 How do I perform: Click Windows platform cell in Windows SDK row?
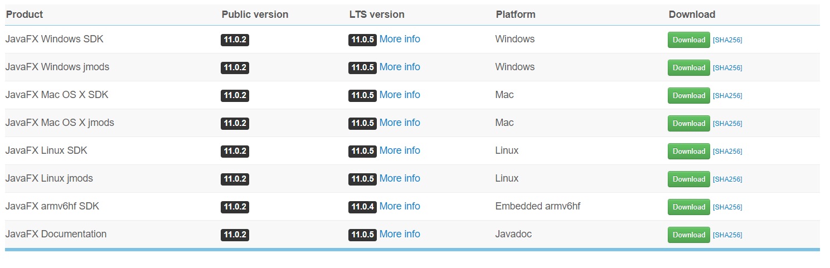point(515,39)
